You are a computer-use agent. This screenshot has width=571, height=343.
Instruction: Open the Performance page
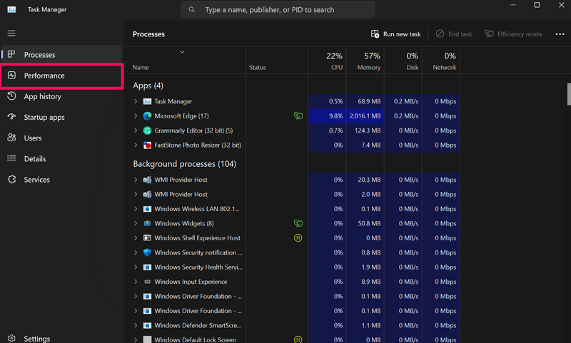pos(44,76)
